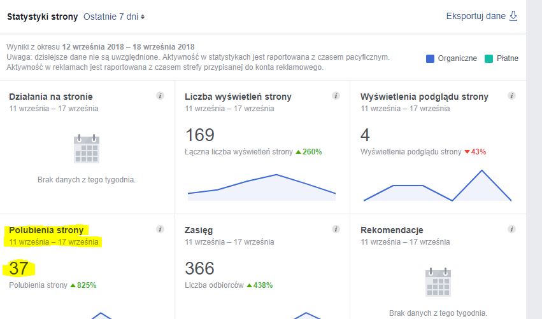The height and width of the screenshot is (319, 542).
Task: Open info icon for Wyświetlenia podglądu strony
Action: click(x=511, y=95)
